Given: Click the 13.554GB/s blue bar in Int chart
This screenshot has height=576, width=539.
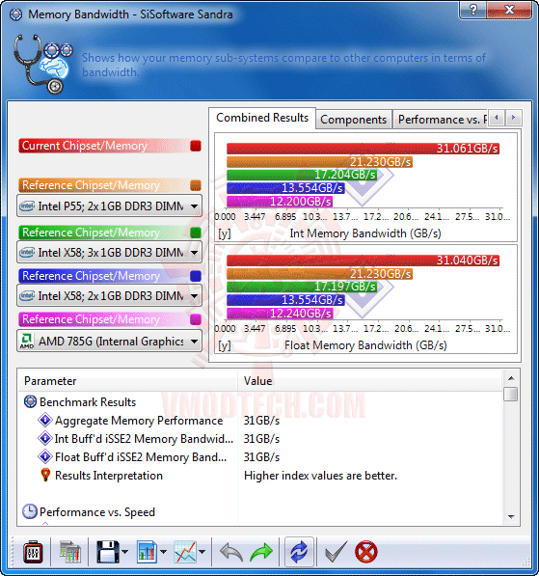Looking at the screenshot, I should click(285, 188).
